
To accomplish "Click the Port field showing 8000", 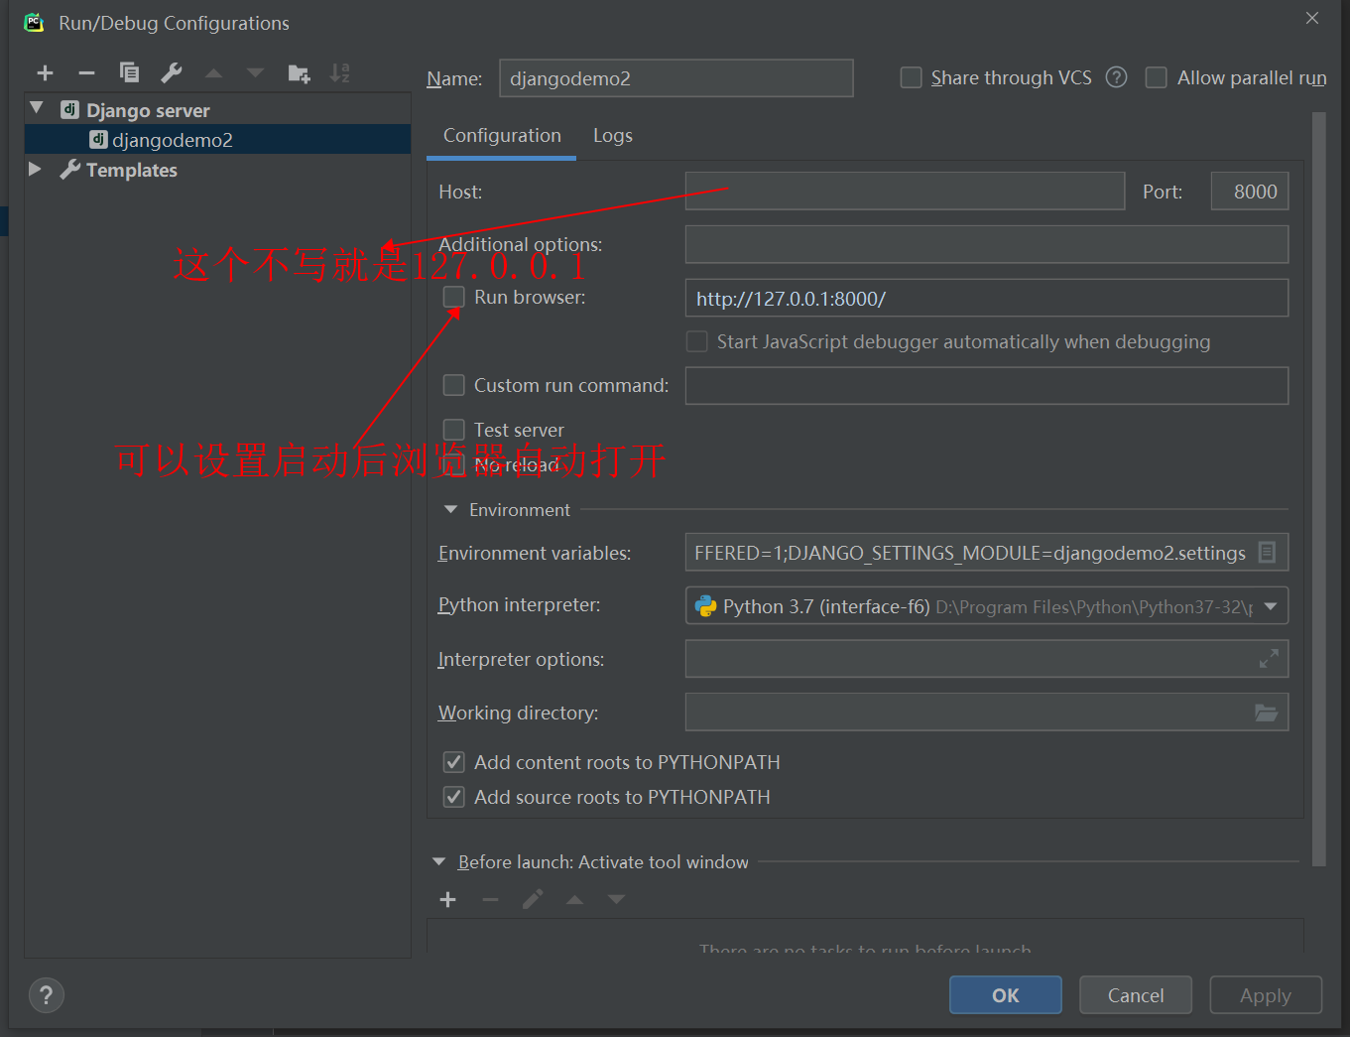I will (1250, 191).
